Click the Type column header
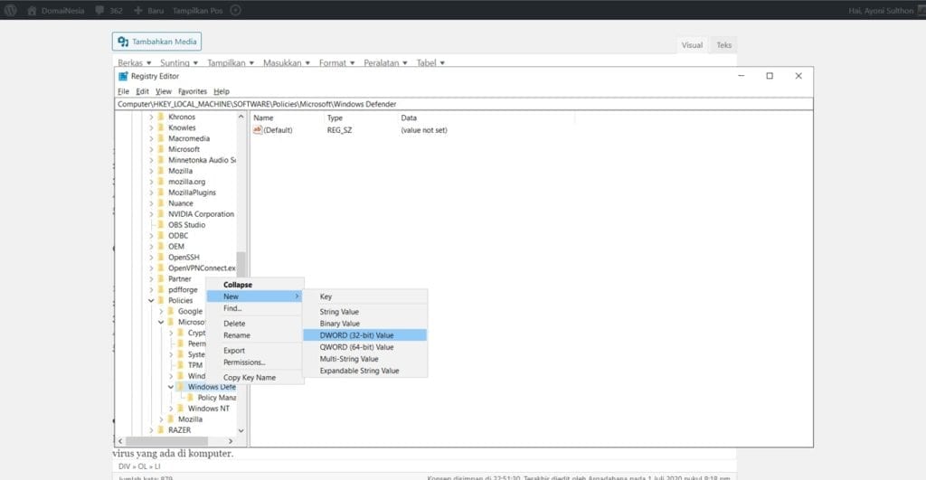 click(x=335, y=118)
